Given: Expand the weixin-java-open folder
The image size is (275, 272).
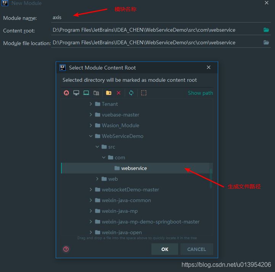Looking at the screenshot, I should click(91, 232).
